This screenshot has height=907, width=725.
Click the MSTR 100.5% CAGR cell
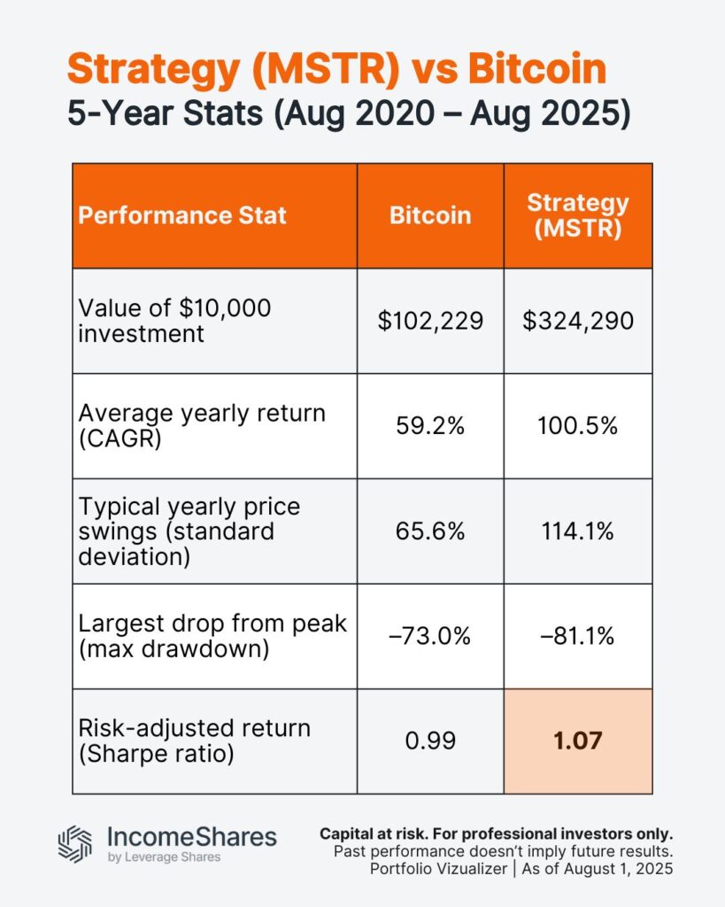pos(578,426)
